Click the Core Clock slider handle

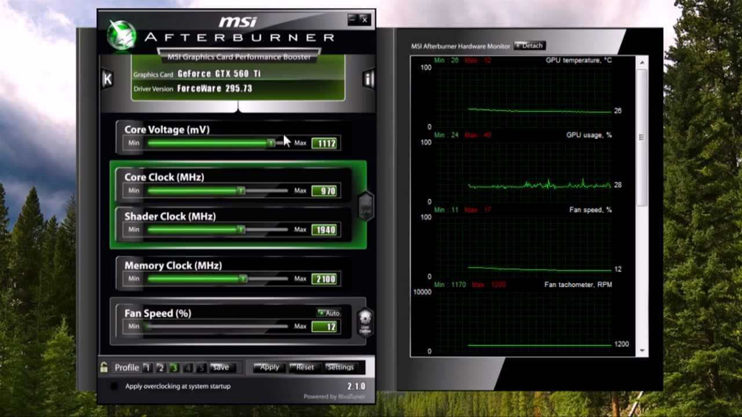point(241,191)
